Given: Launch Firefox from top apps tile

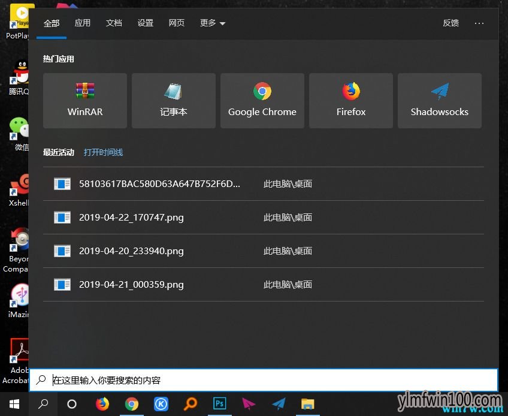Looking at the screenshot, I should (351, 101).
